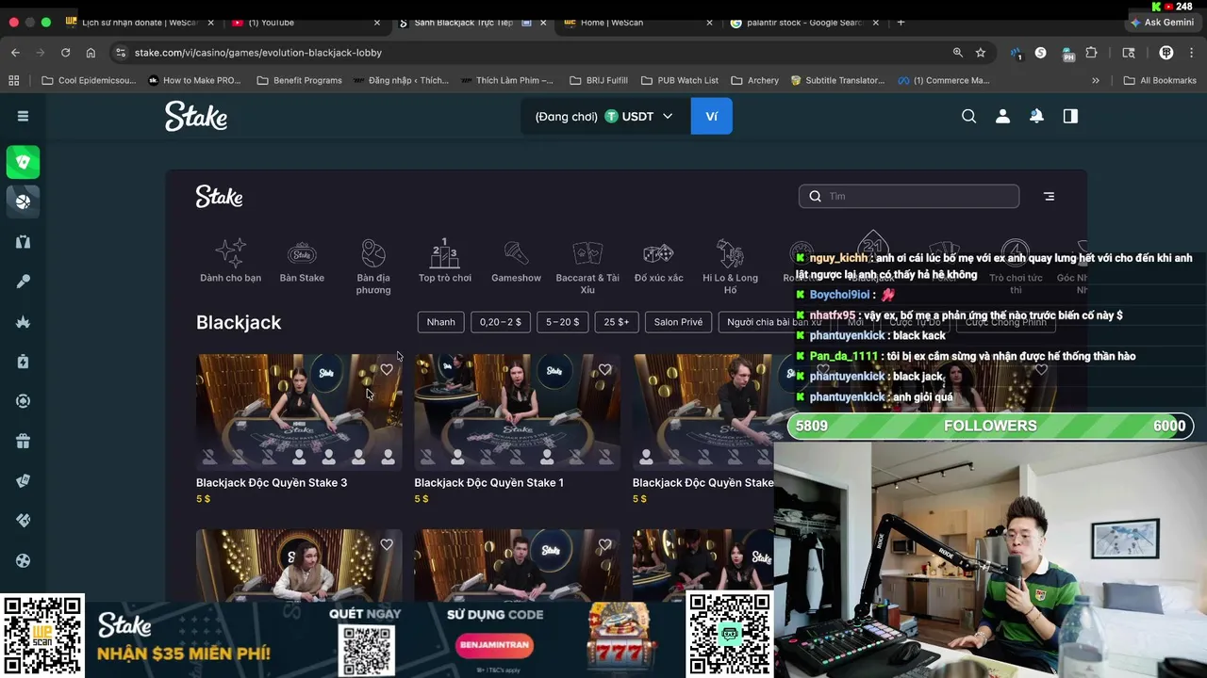The width and height of the screenshot is (1207, 678).
Task: Open the All Bookmarks folder
Action: tap(1160, 80)
